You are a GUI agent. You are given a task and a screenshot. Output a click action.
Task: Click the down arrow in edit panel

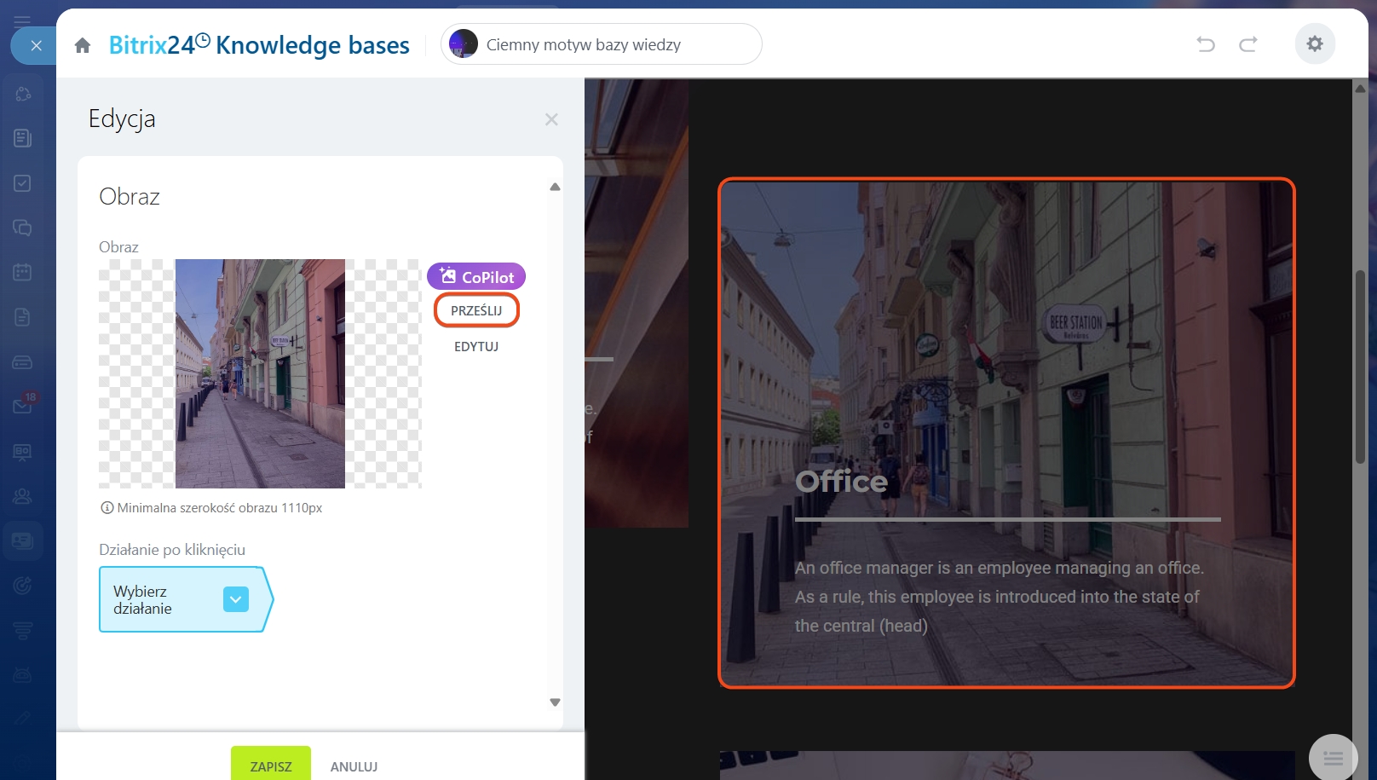click(x=555, y=702)
